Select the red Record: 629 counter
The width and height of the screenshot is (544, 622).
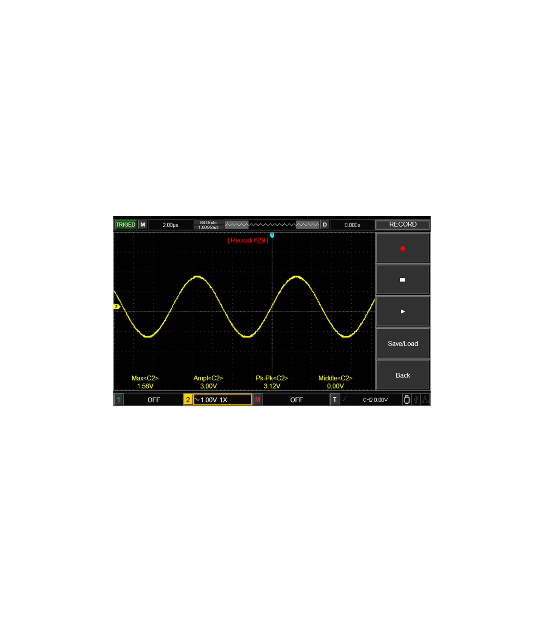click(x=248, y=240)
